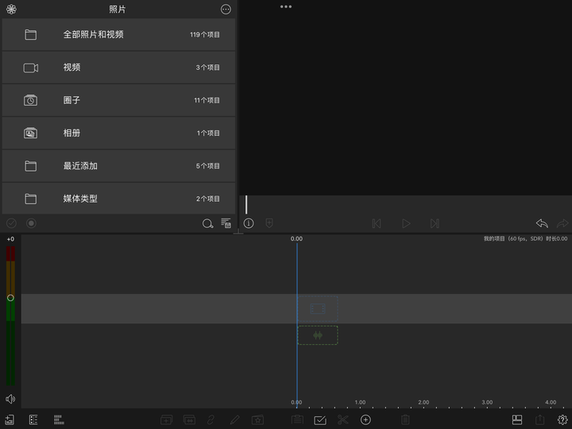
Task: Jump to next clip
Action: [x=435, y=223]
